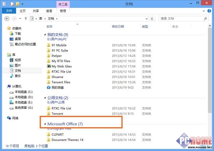The height and width of the screenshot is (151, 214).
Task: Open 本地磁盘 (E:) drive
Action: pyautogui.click(x=24, y=102)
